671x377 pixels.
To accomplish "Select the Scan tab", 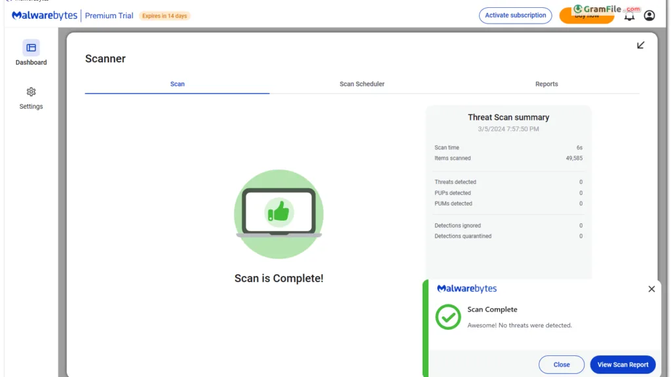I will [177, 84].
